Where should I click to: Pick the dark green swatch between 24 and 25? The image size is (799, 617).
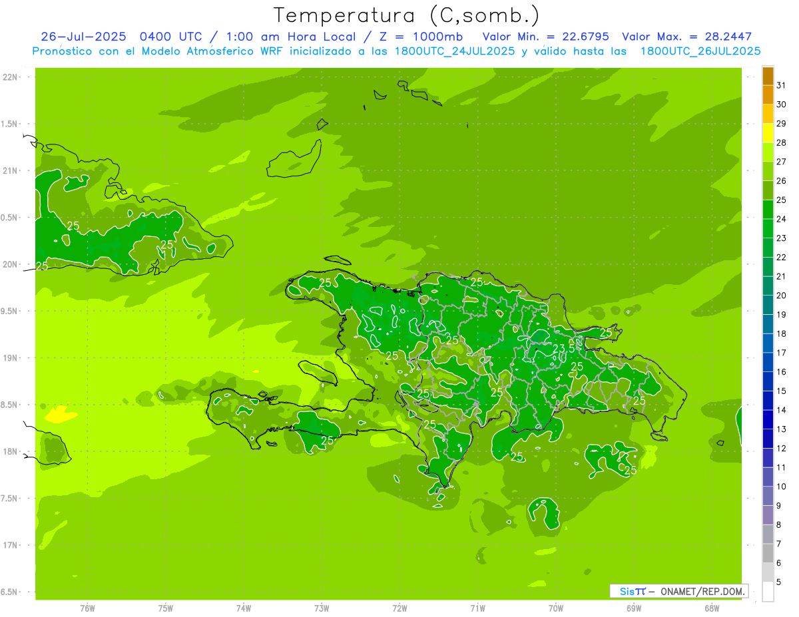[768, 210]
